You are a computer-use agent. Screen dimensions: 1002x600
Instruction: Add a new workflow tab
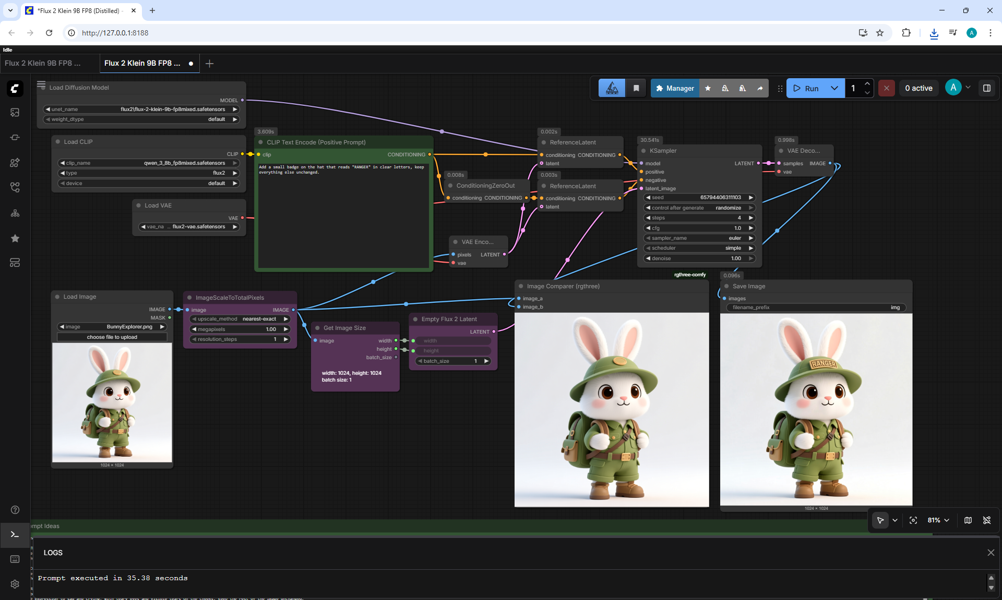pos(210,64)
